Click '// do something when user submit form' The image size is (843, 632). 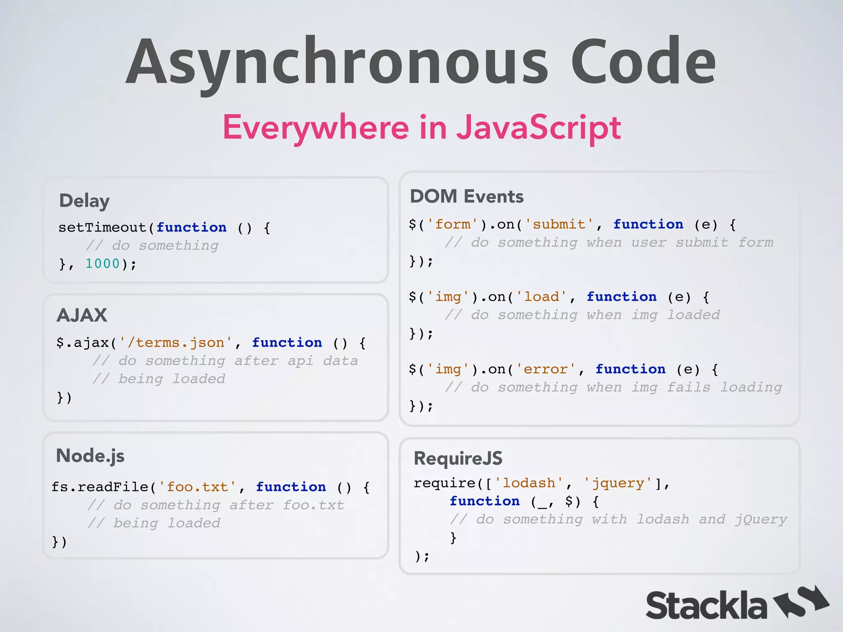pos(609,243)
